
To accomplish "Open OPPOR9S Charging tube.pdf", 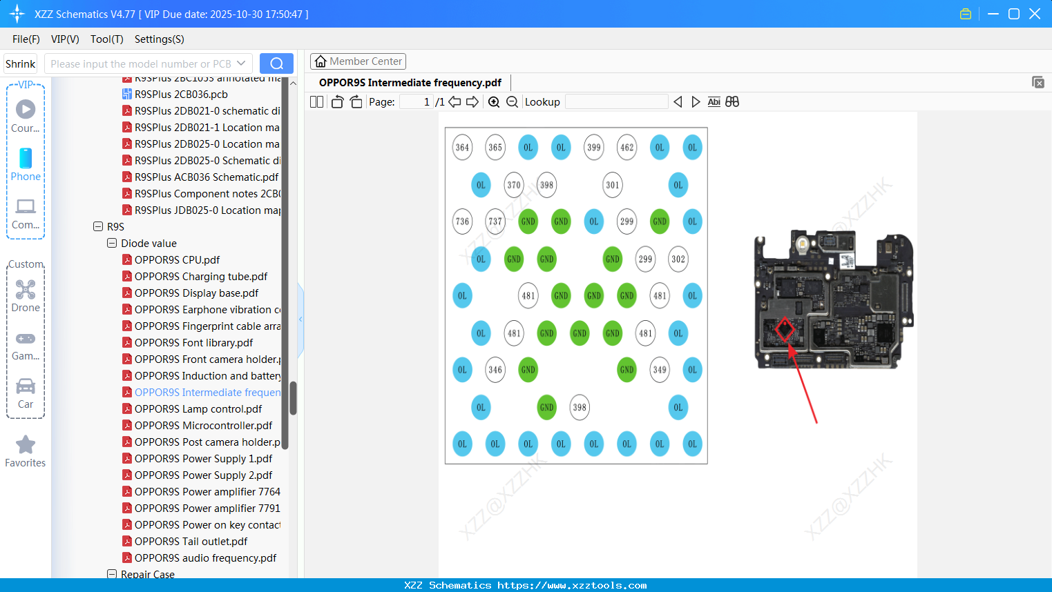I will click(x=201, y=276).
